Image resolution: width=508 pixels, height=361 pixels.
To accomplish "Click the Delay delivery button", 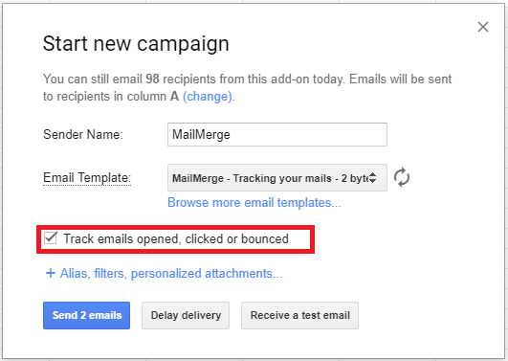I will tap(186, 315).
